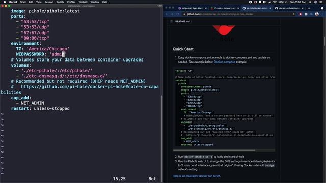Viewport: 326px width, 183px height.
Task: Open the Help menu
Action: [105, 2]
